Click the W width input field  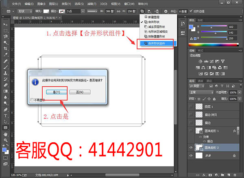click(110, 11)
